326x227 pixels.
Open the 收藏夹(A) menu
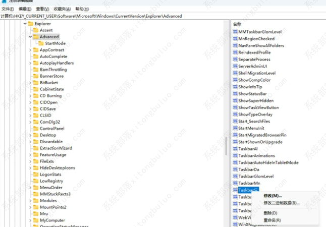click(62, 9)
